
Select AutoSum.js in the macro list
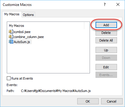coord(22,42)
